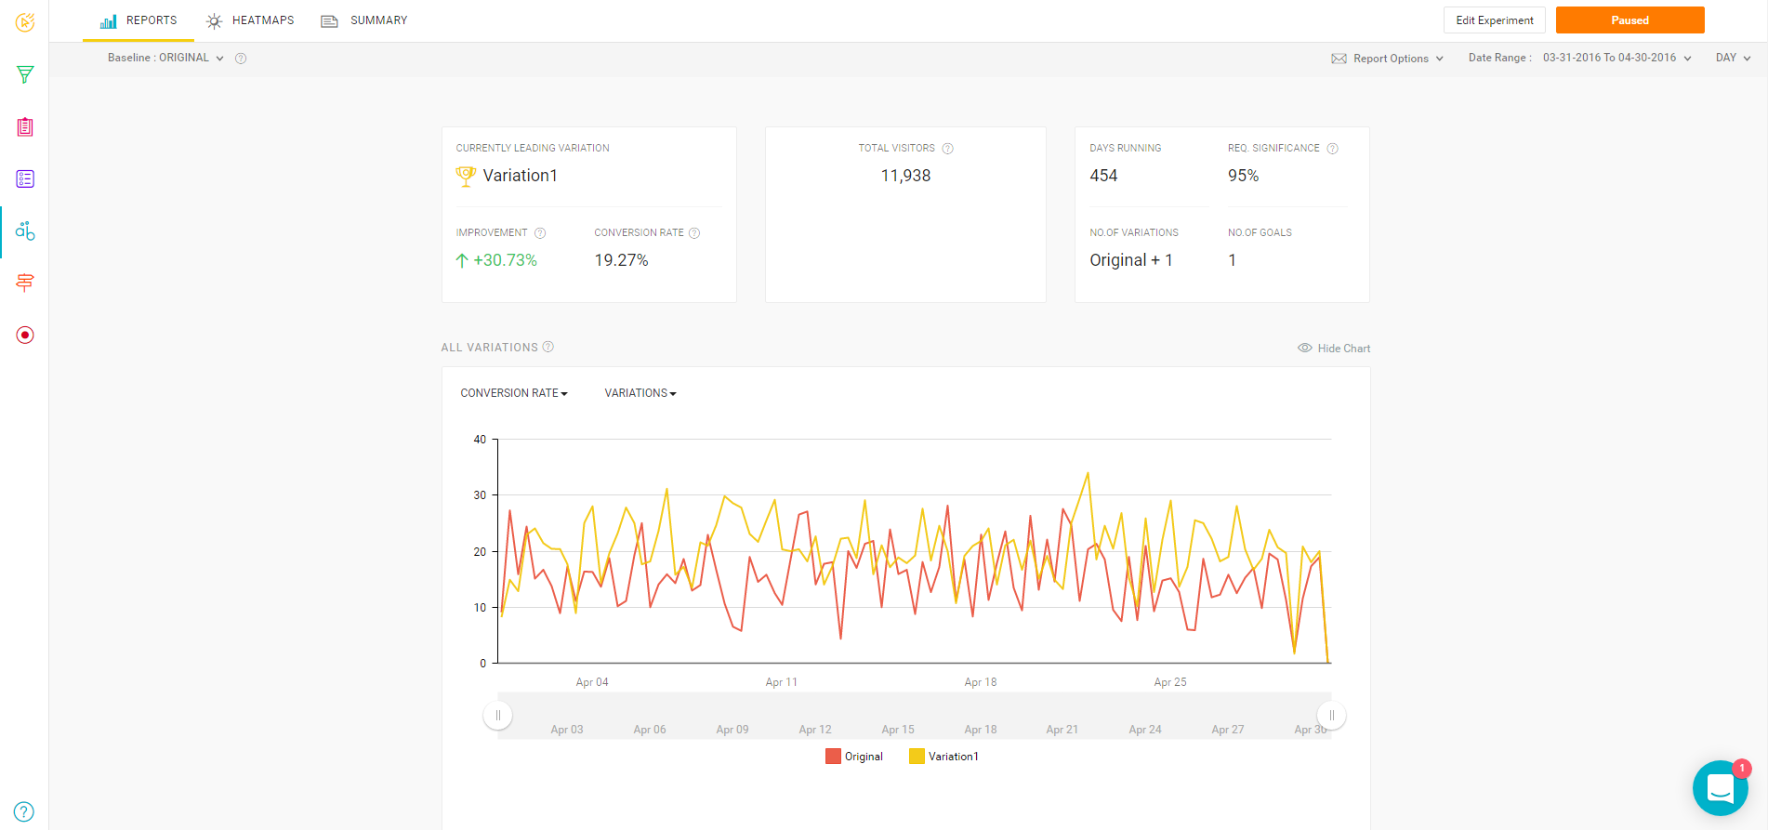The height and width of the screenshot is (830, 1768).
Task: Select the purple list icon in sidebar
Action: click(x=25, y=178)
